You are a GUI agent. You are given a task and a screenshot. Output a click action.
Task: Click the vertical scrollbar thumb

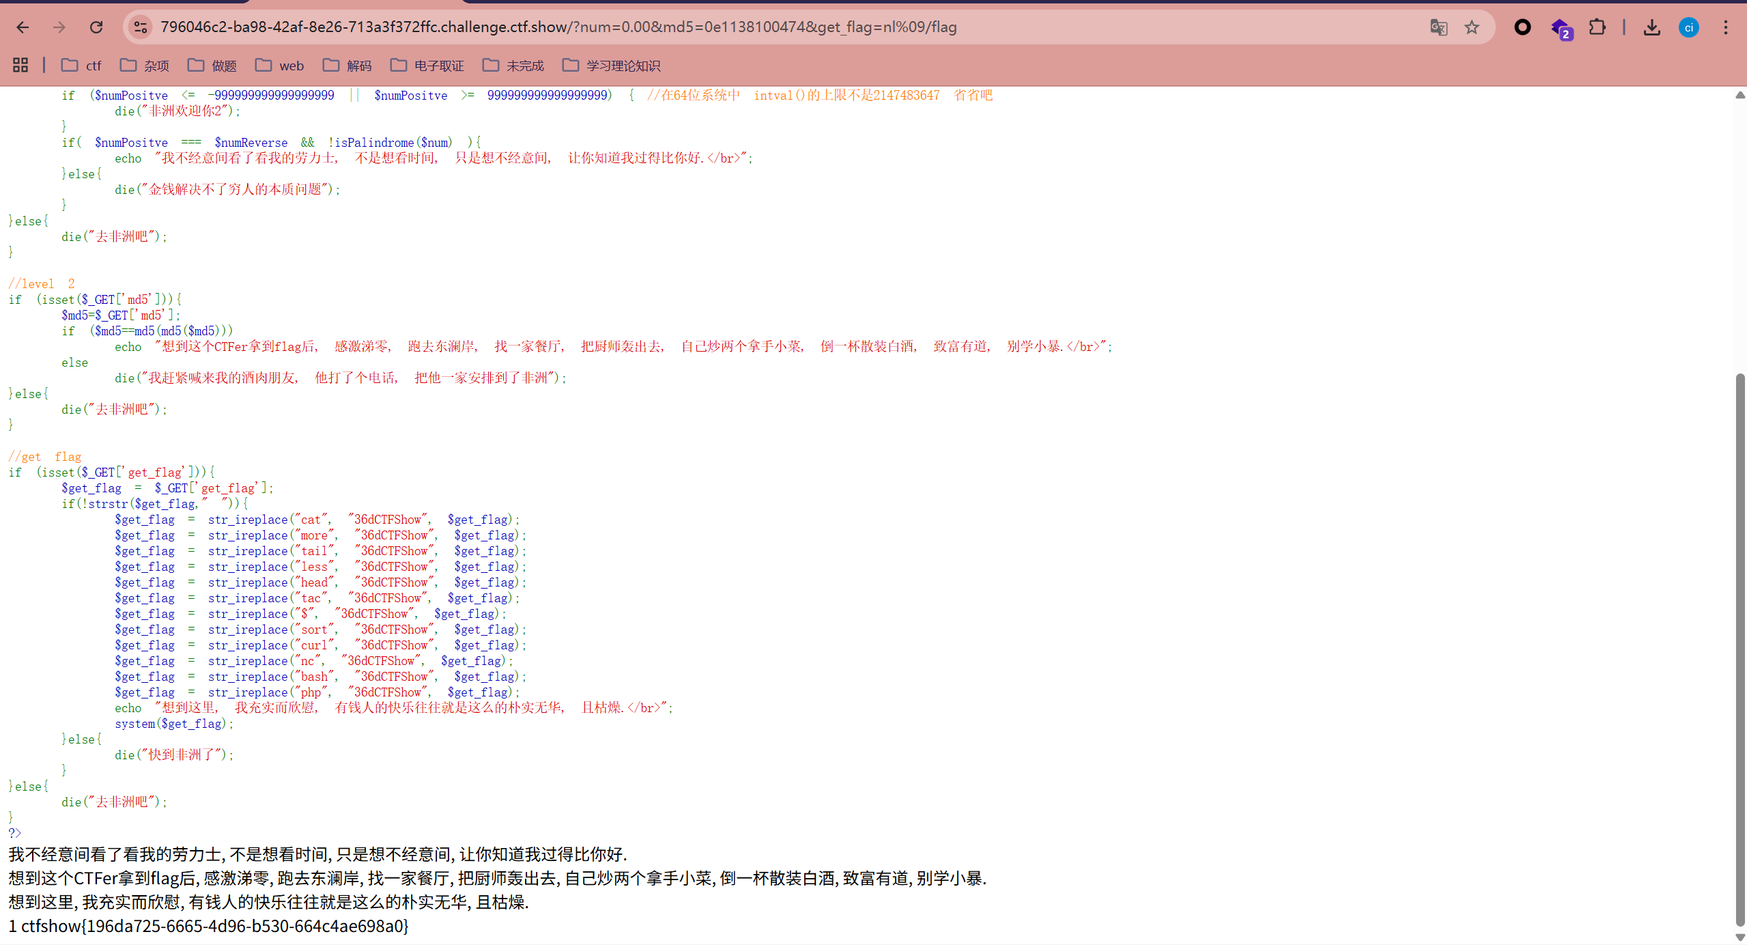pyautogui.click(x=1739, y=649)
